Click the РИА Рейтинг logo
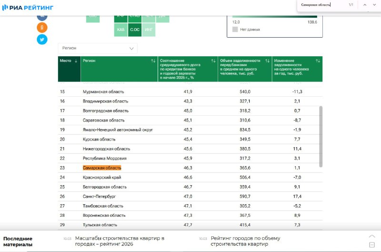This screenshot has height=252, width=381. click(x=28, y=7)
